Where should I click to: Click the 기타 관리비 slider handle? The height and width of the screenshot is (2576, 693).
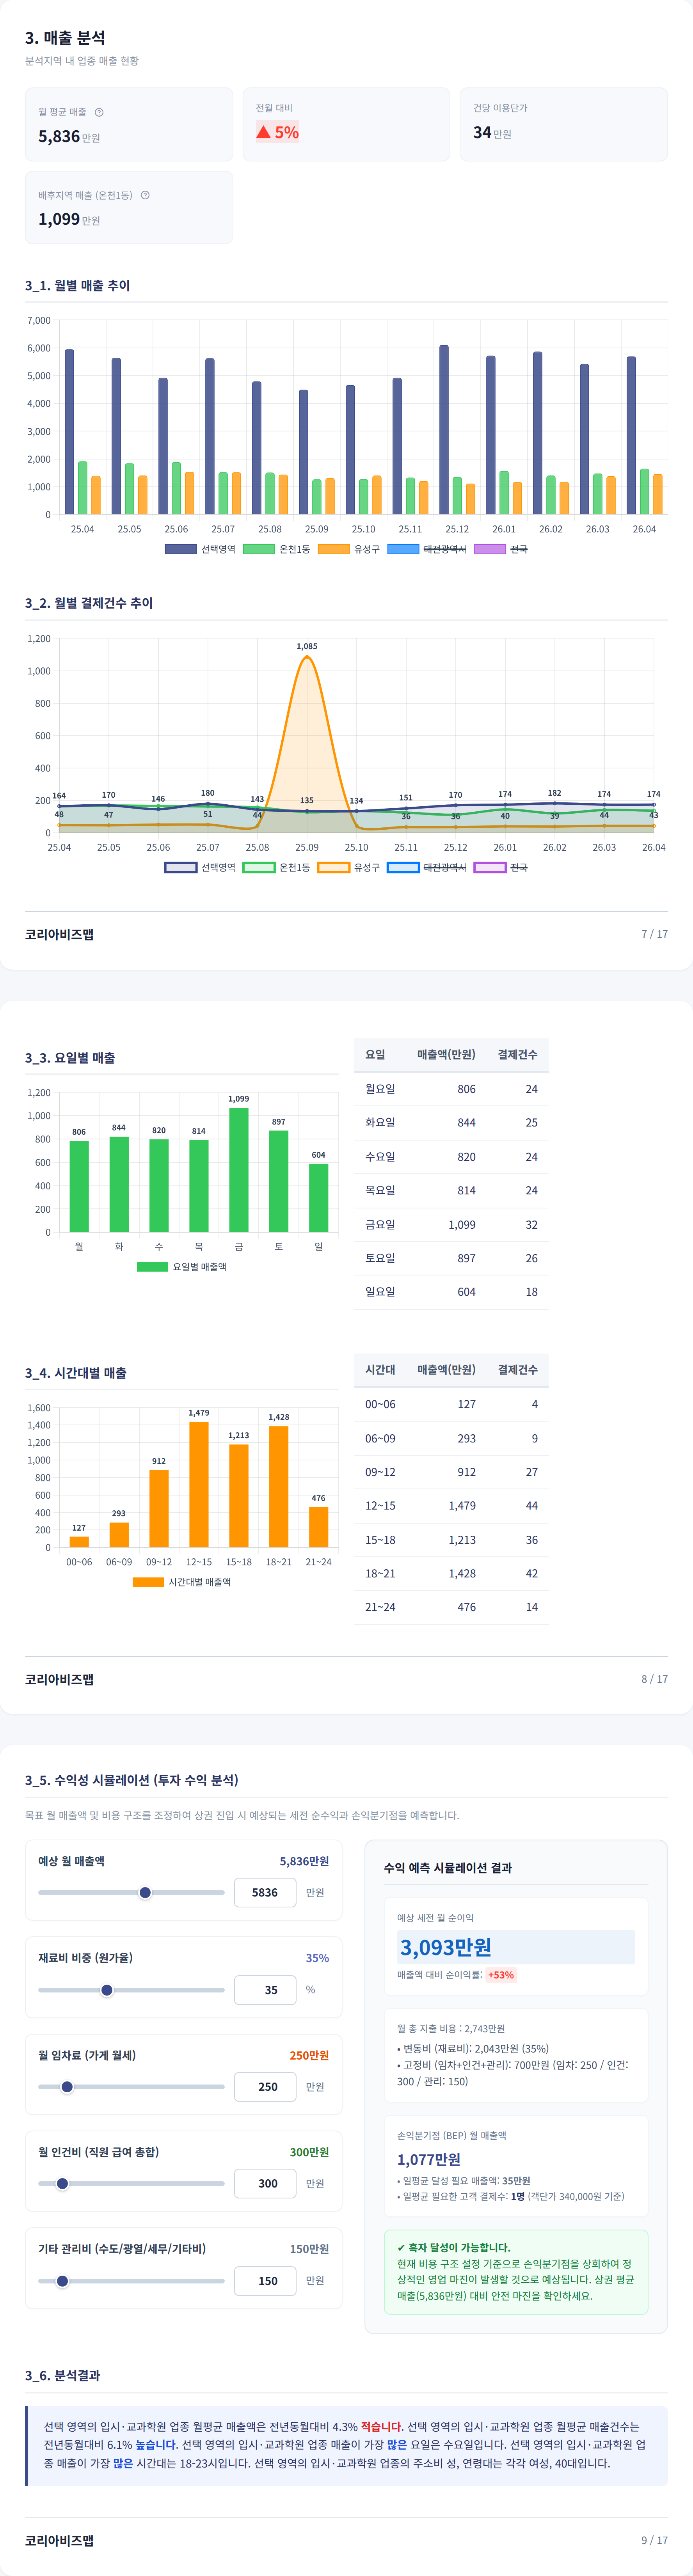(x=62, y=2281)
